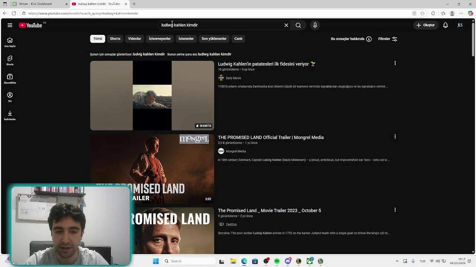Open the browser settings and more menu
Image resolution: width=476 pixels, height=267 pixels.
click(461, 13)
